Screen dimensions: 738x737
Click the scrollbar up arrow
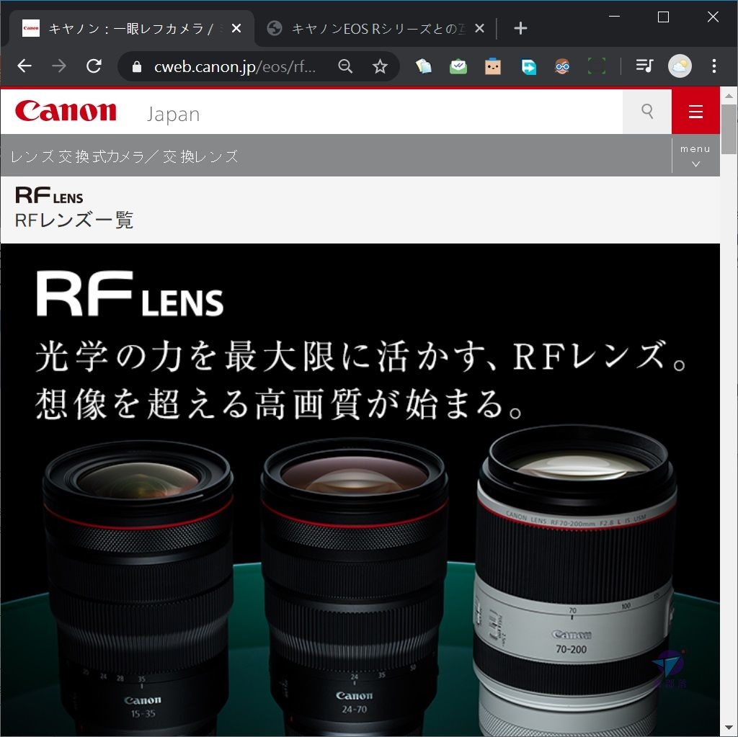pyautogui.click(x=729, y=96)
